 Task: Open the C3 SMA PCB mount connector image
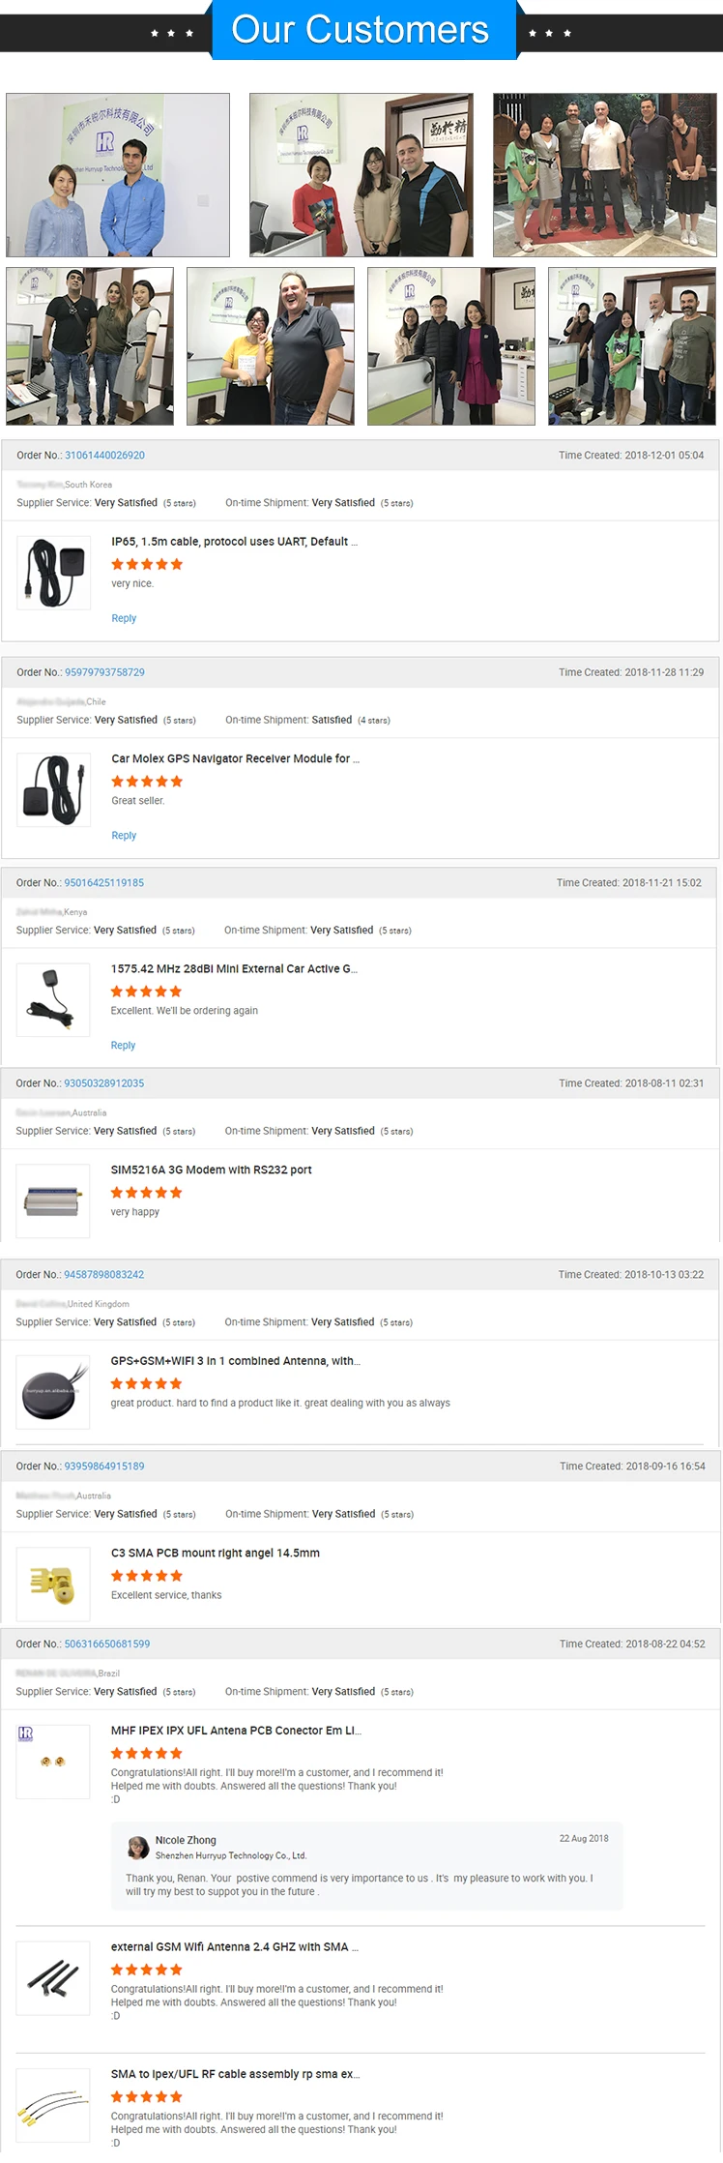pyautogui.click(x=54, y=1585)
